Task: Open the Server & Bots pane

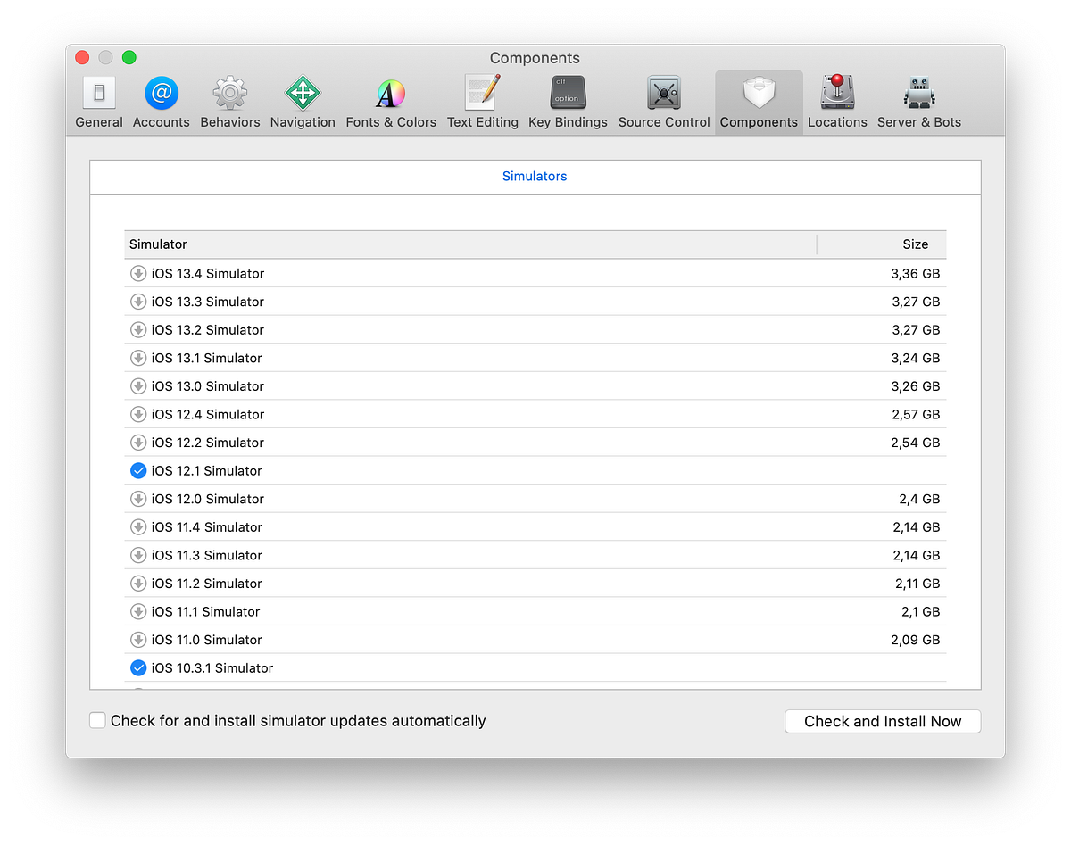Action: tap(918, 98)
